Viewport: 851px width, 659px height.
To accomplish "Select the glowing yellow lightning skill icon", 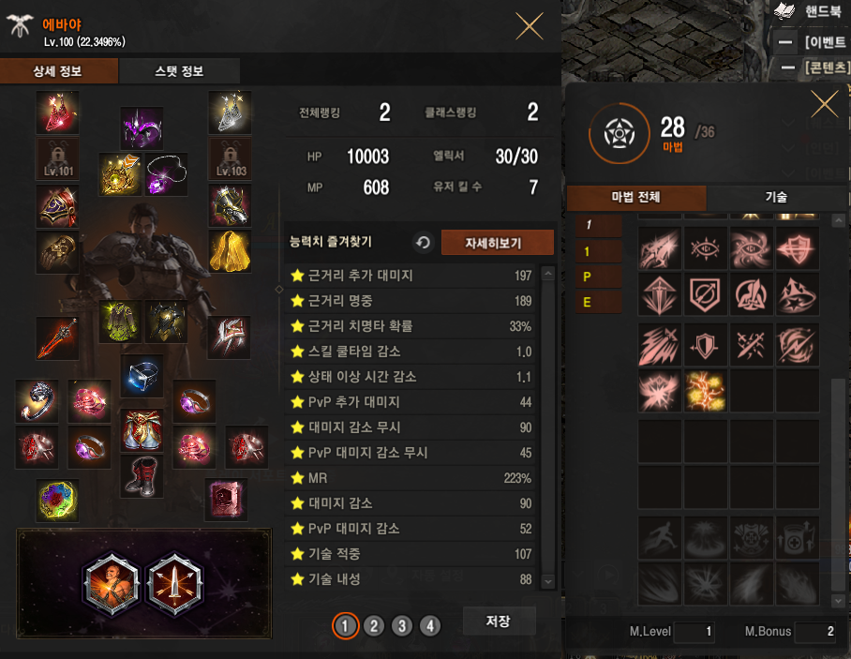I will pos(705,391).
